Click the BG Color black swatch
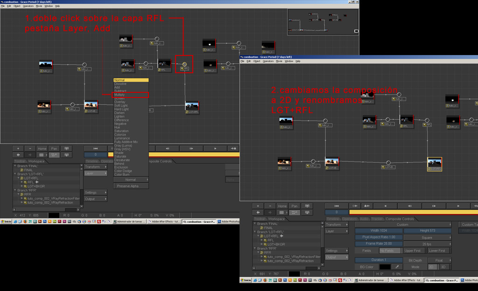The image size is (478, 291). pos(385,267)
